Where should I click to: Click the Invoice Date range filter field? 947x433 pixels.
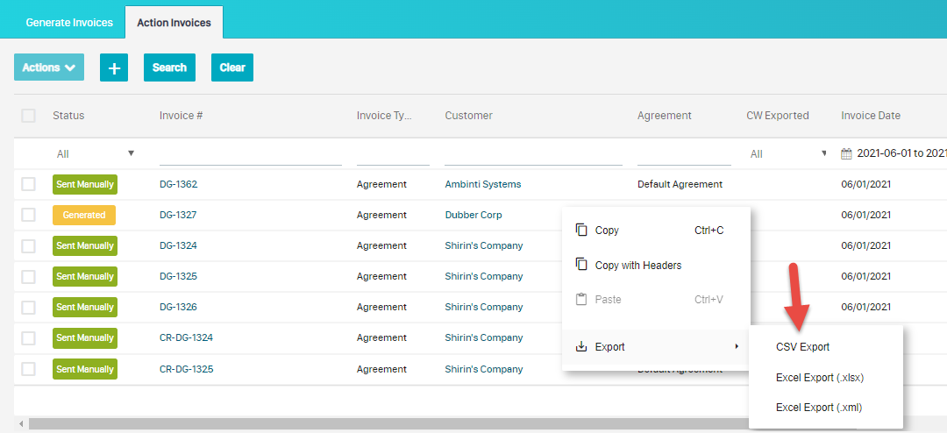click(894, 154)
